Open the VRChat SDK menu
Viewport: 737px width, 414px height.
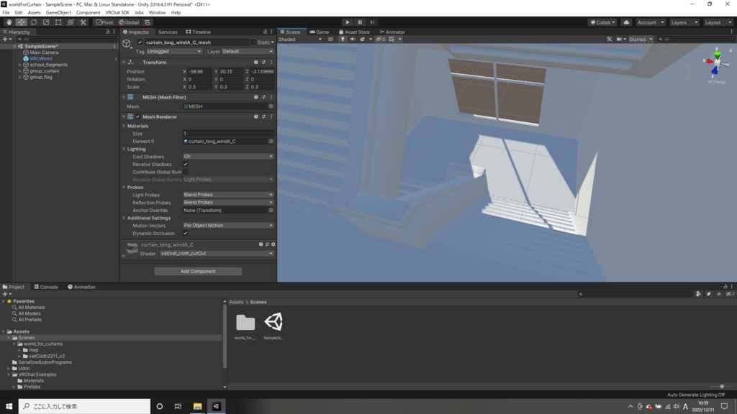117,13
